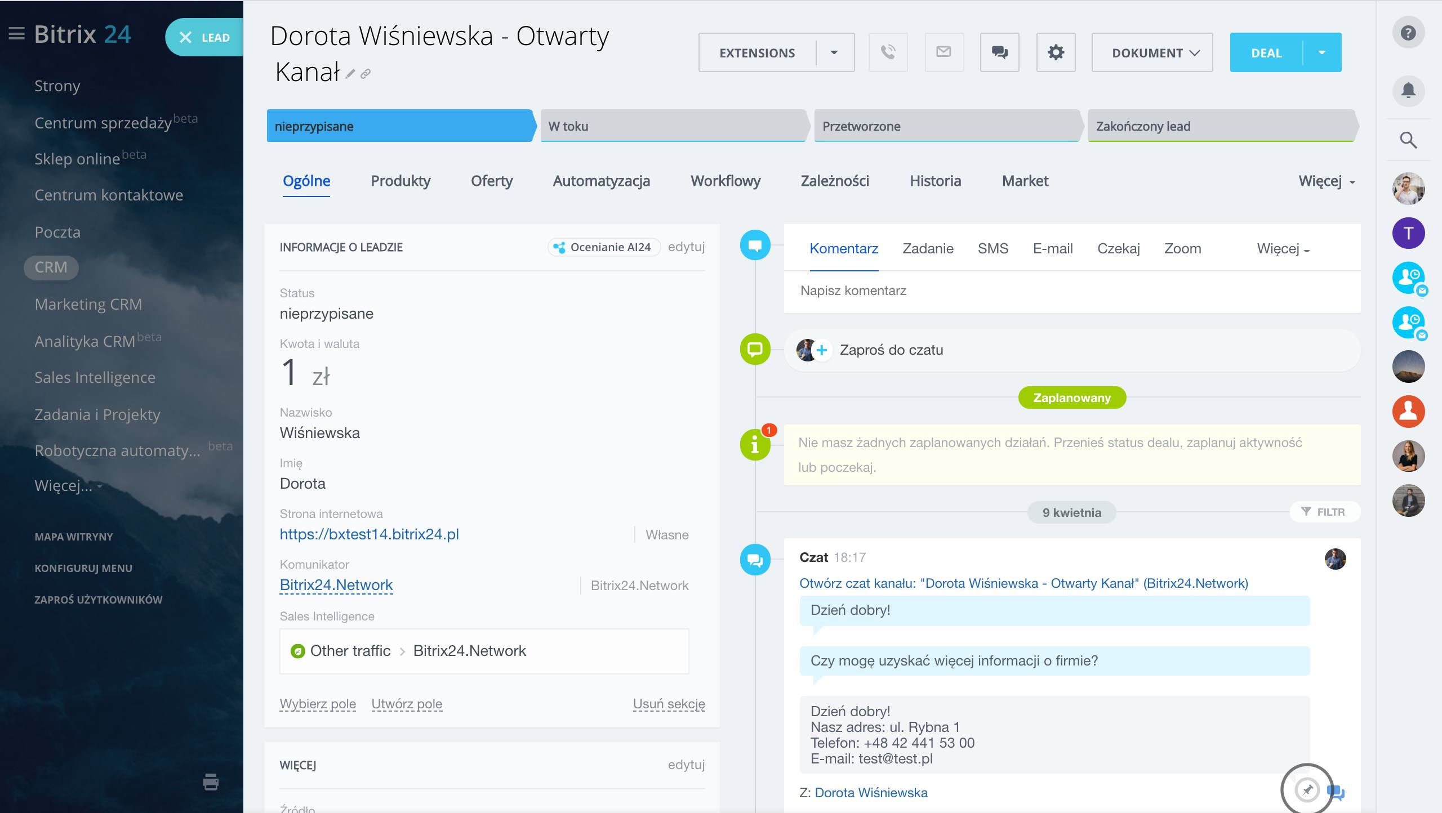Click the pencil icon to edit title
The height and width of the screenshot is (813, 1442).
click(350, 74)
